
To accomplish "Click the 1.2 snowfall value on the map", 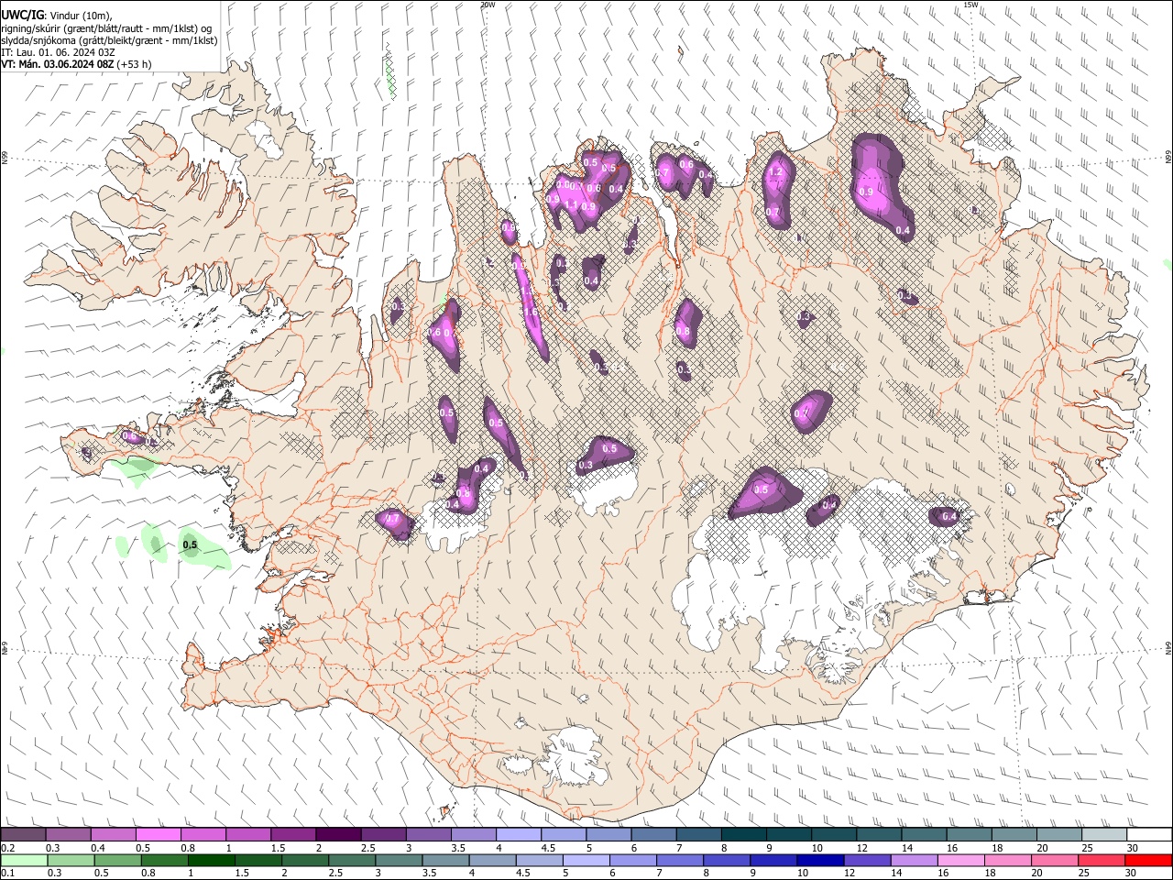I will (x=774, y=171).
